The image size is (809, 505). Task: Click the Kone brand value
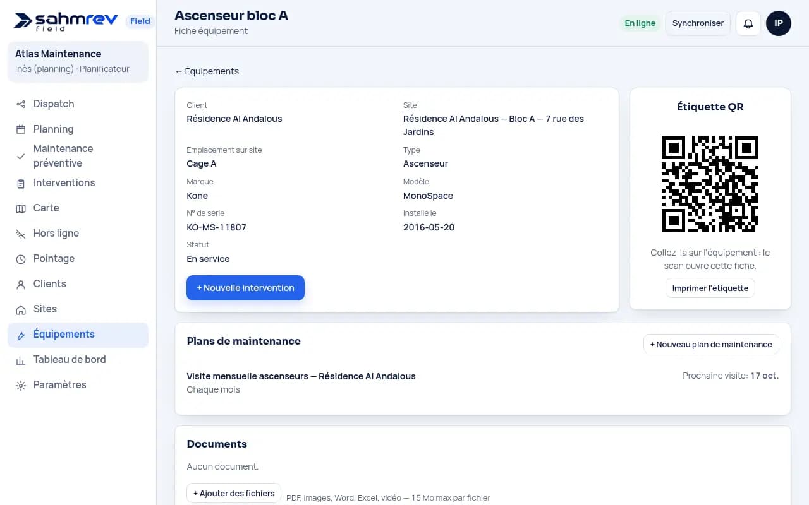tap(197, 196)
